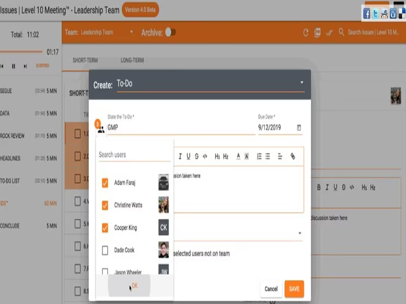Click the Search users field
This screenshot has height=304, width=406.
(134, 155)
